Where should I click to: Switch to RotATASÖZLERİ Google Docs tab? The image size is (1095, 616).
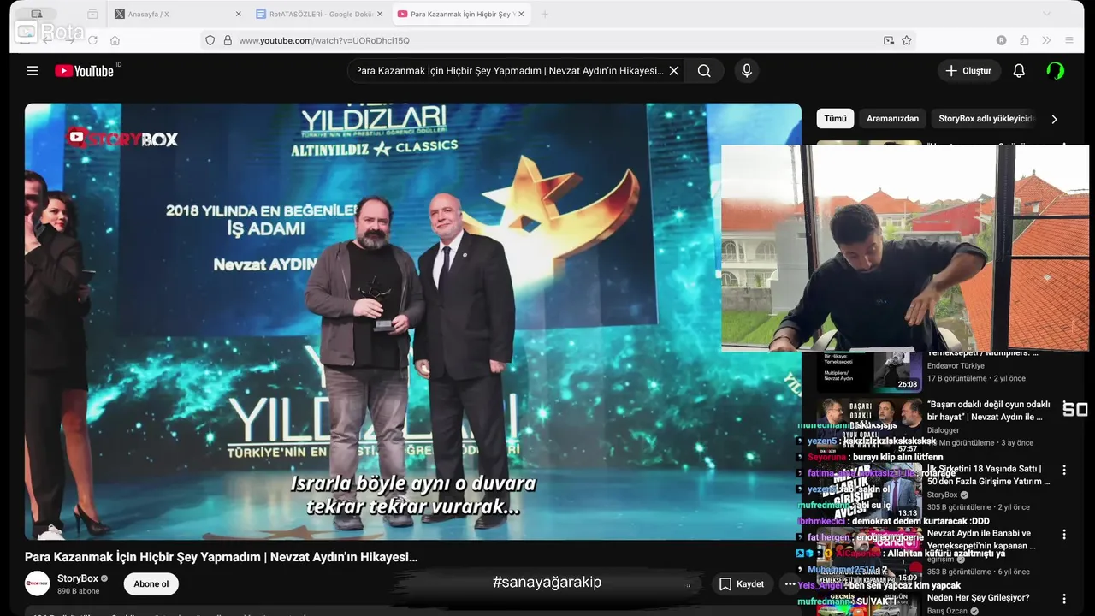click(321, 14)
